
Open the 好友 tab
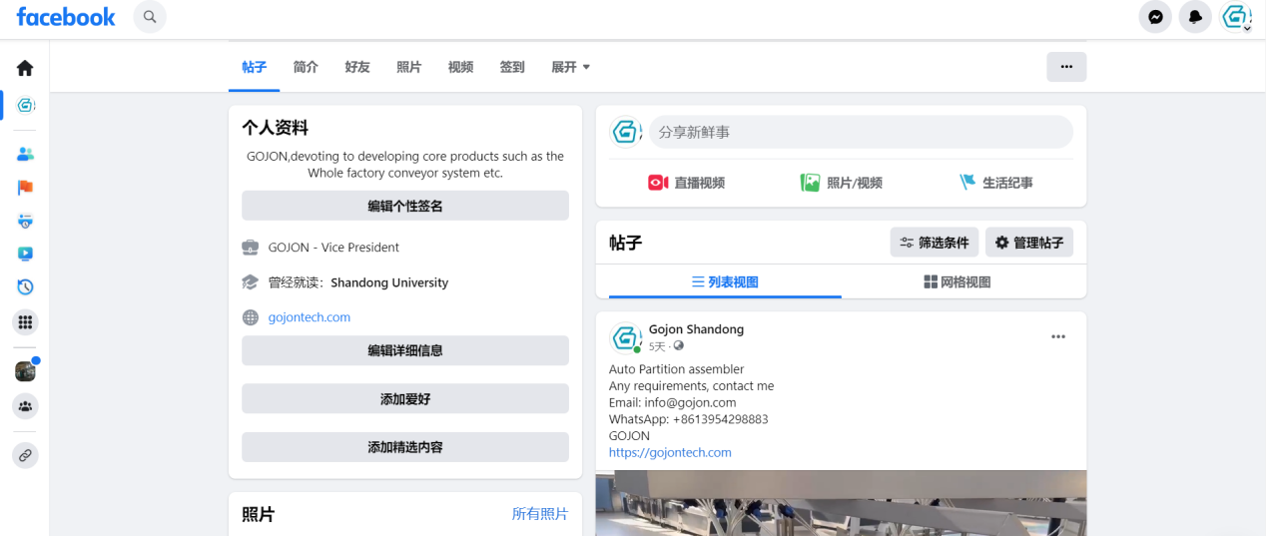pos(357,67)
